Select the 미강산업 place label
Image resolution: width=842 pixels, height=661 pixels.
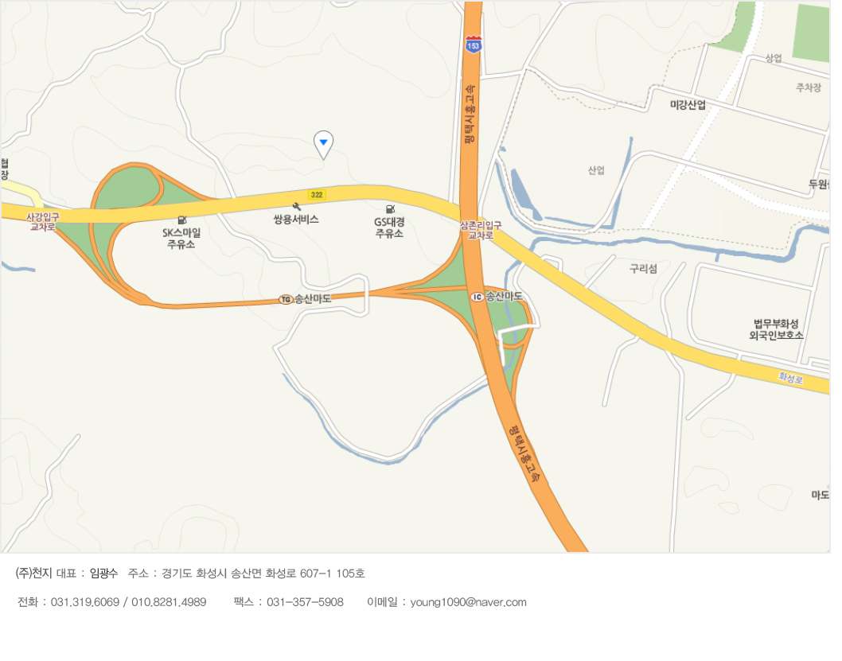[688, 105]
